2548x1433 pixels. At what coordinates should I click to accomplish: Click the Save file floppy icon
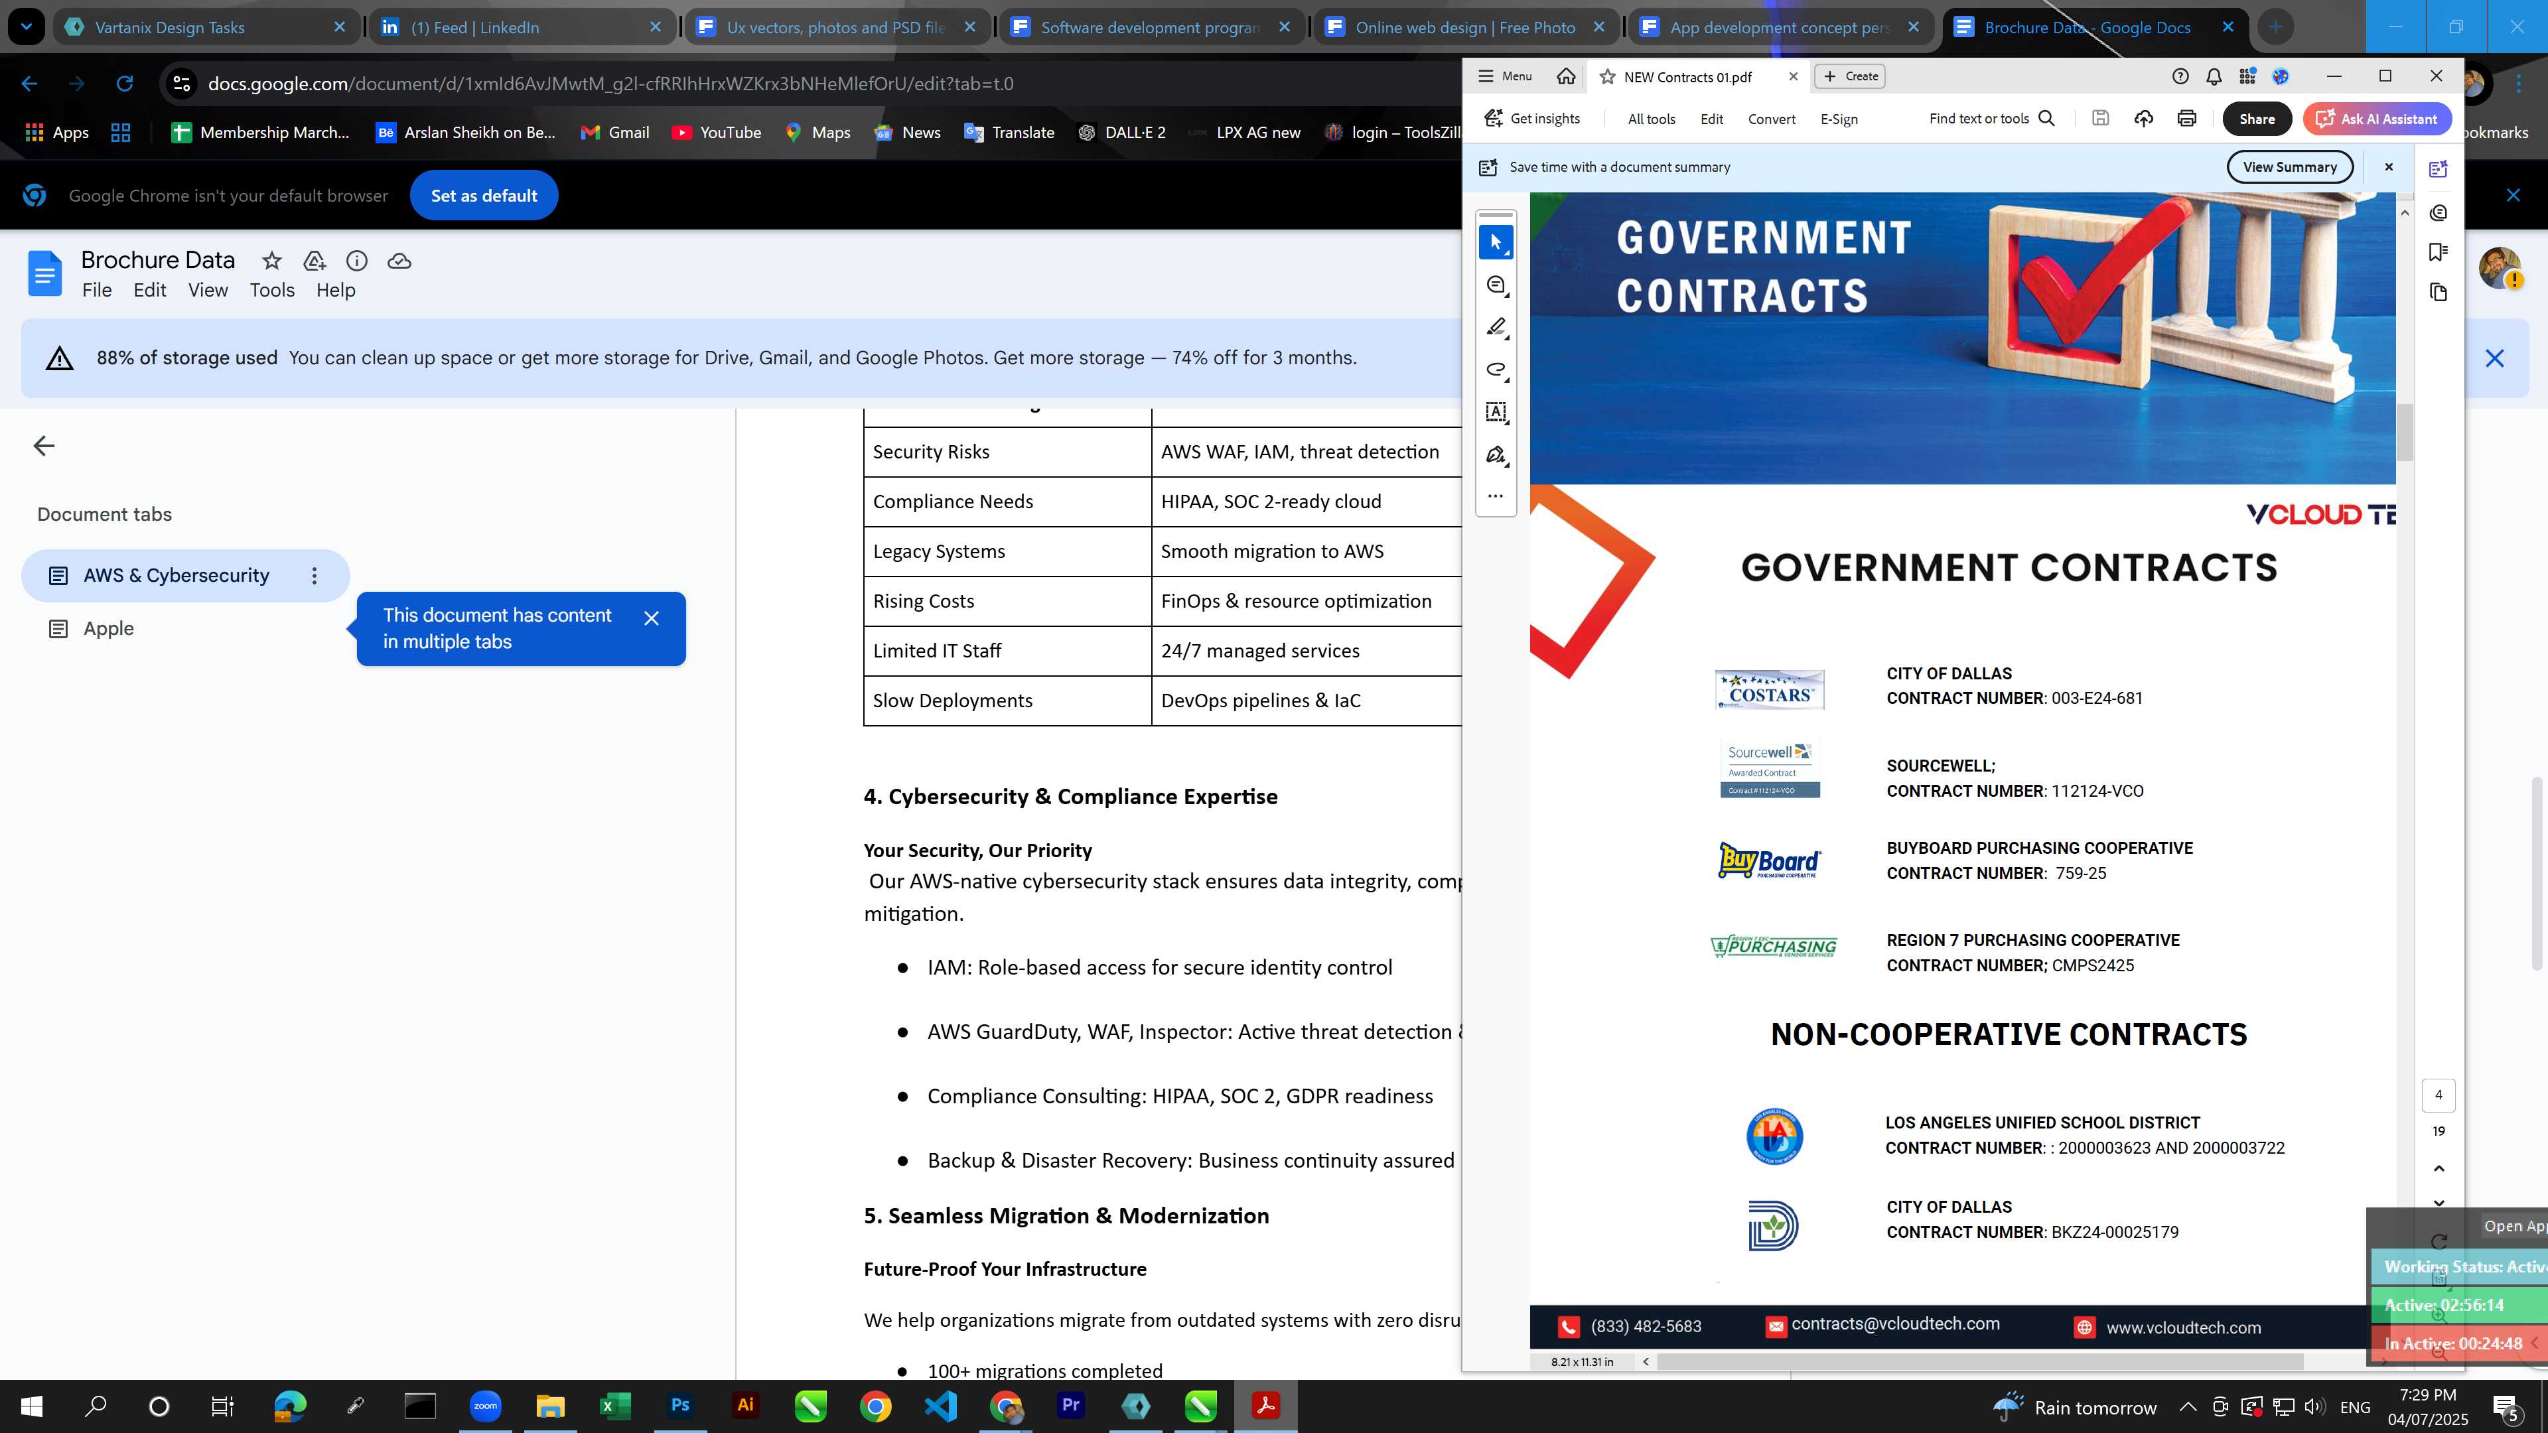pyautogui.click(x=2101, y=119)
